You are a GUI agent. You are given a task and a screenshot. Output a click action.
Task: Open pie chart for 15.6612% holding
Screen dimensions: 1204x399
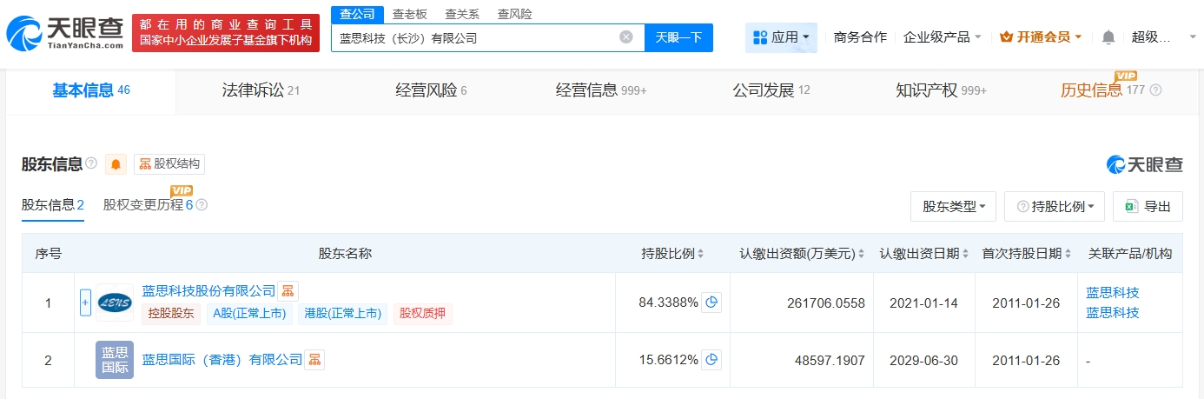pyautogui.click(x=711, y=359)
